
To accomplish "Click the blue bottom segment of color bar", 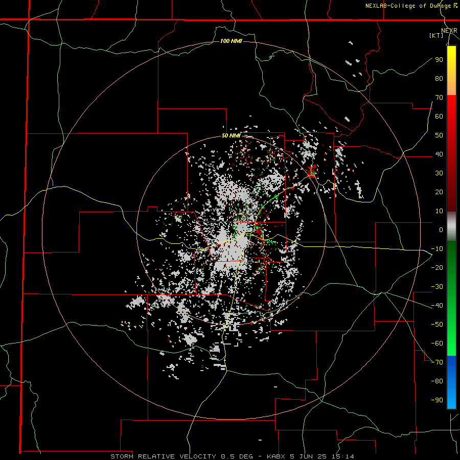I will click(x=451, y=382).
